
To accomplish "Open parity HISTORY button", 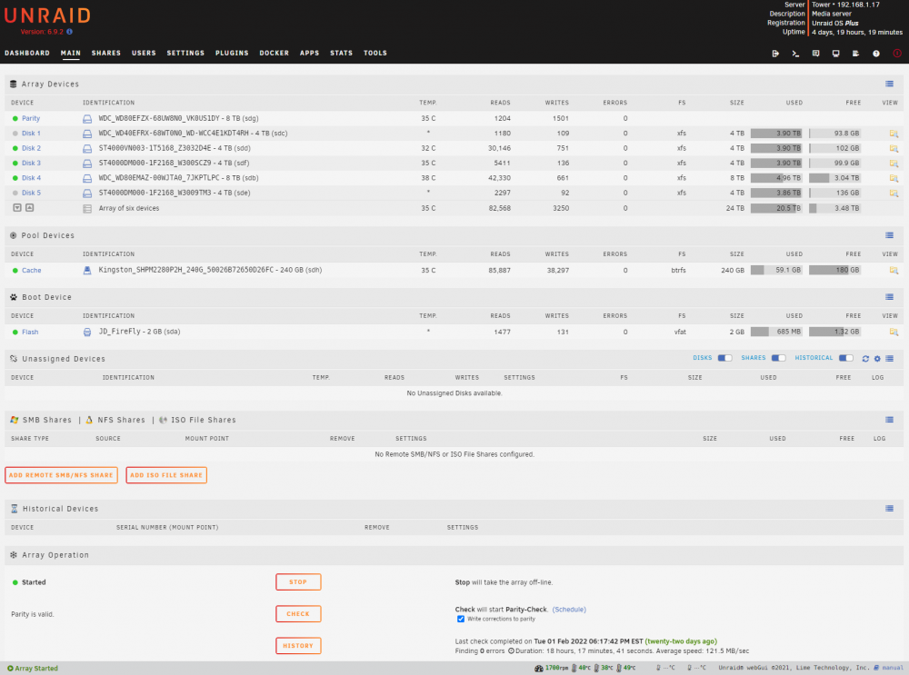I will coord(298,645).
